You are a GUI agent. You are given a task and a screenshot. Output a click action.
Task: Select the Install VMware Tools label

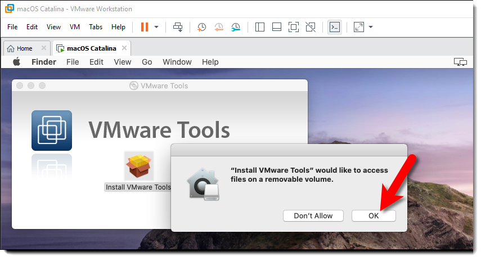138,187
